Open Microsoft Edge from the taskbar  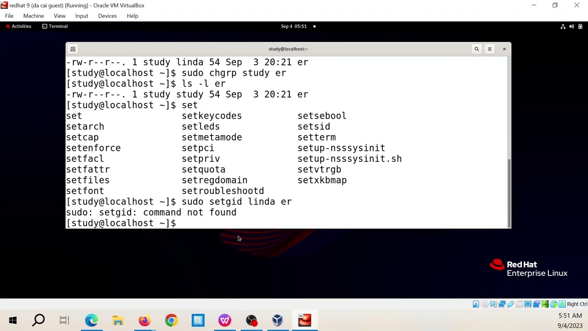click(91, 320)
